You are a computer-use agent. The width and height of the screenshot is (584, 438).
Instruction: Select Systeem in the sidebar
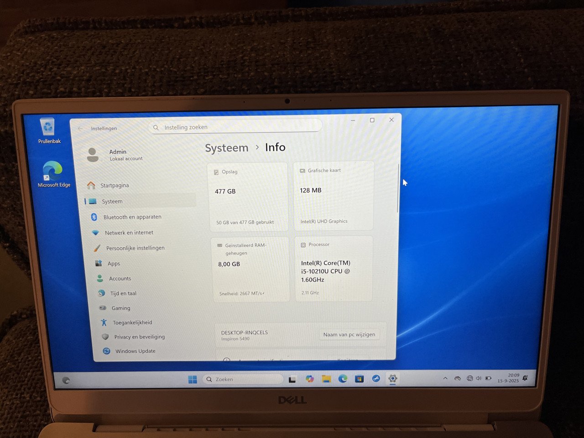pyautogui.click(x=141, y=201)
